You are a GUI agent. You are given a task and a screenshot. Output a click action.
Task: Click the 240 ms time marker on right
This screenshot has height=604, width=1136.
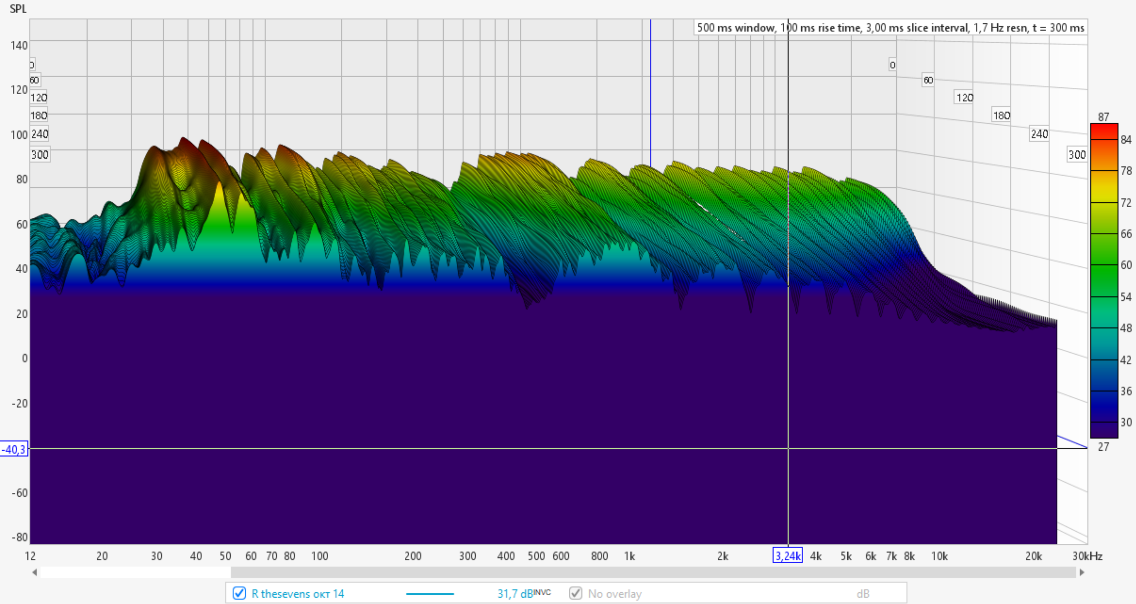(x=1039, y=134)
